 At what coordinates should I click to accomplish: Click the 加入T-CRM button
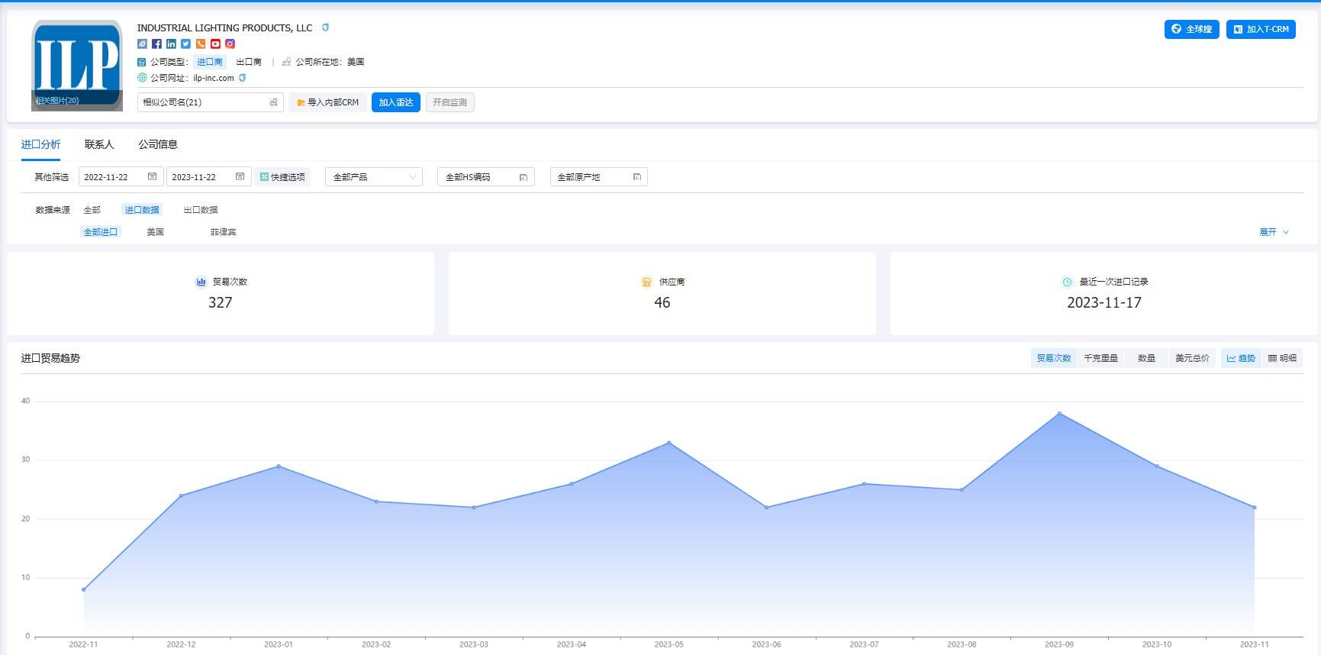tap(1261, 29)
